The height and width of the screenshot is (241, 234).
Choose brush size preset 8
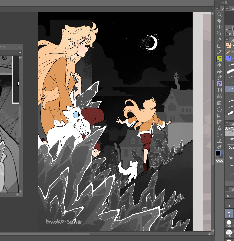(x=229, y=214)
